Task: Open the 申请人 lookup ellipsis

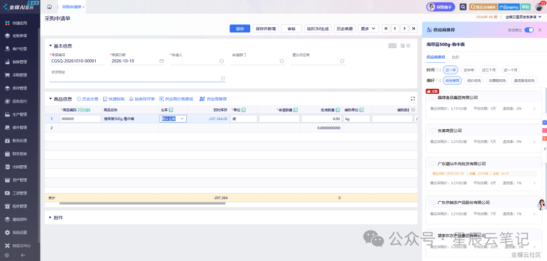Action: (x=221, y=61)
